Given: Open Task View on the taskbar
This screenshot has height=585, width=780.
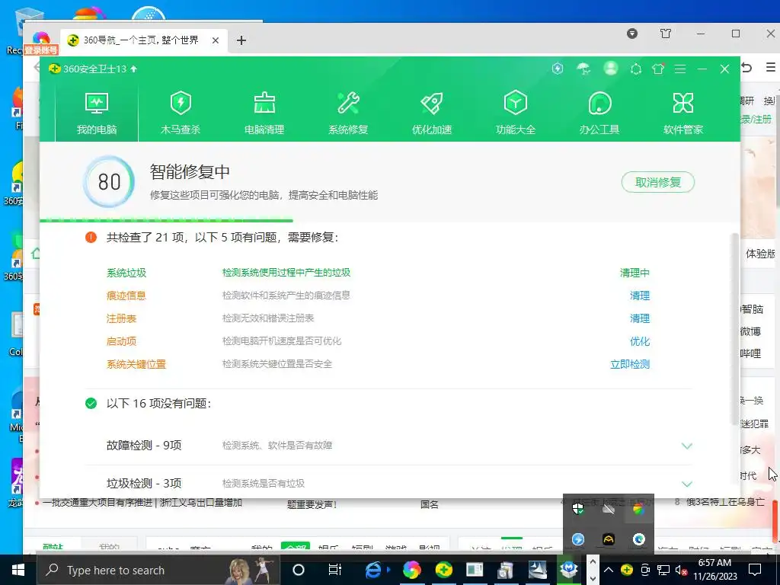Looking at the screenshot, I should (x=335, y=570).
